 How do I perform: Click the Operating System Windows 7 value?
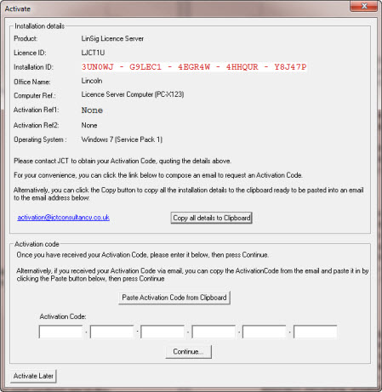(122, 139)
